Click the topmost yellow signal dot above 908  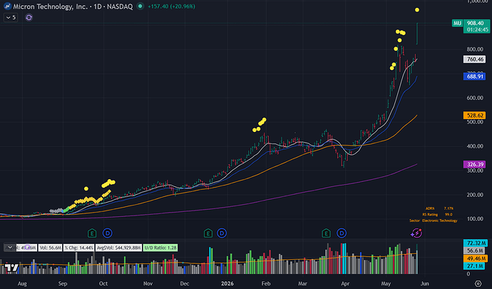(x=417, y=10)
